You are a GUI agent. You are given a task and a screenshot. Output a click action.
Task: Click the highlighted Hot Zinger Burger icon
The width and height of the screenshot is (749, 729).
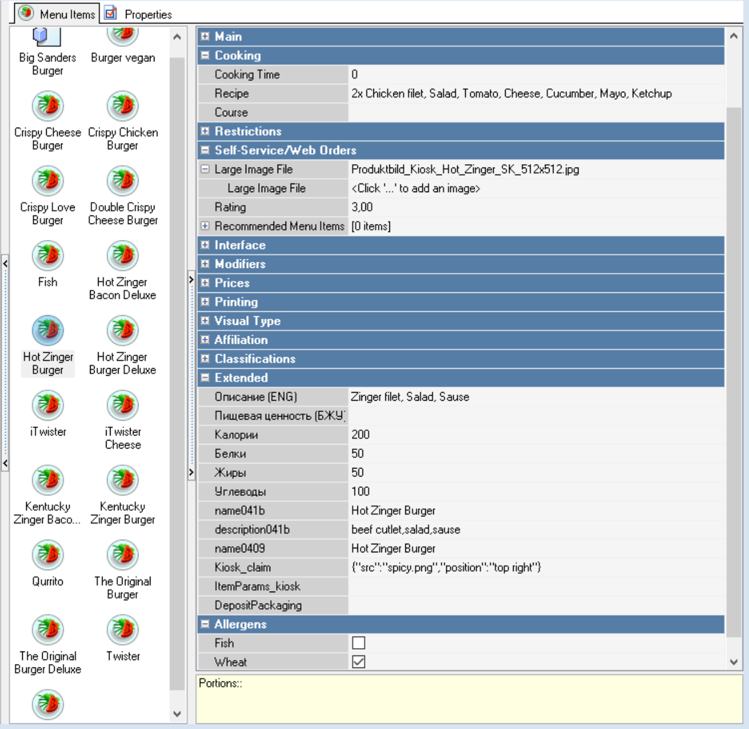[48, 330]
